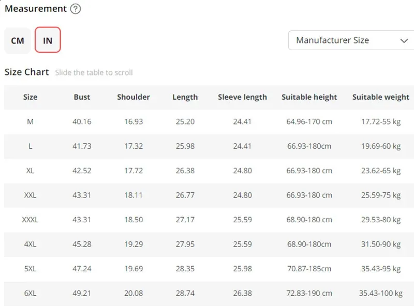Click the XXL size row label
Viewport: 414px width, 307px height.
pyautogui.click(x=31, y=195)
